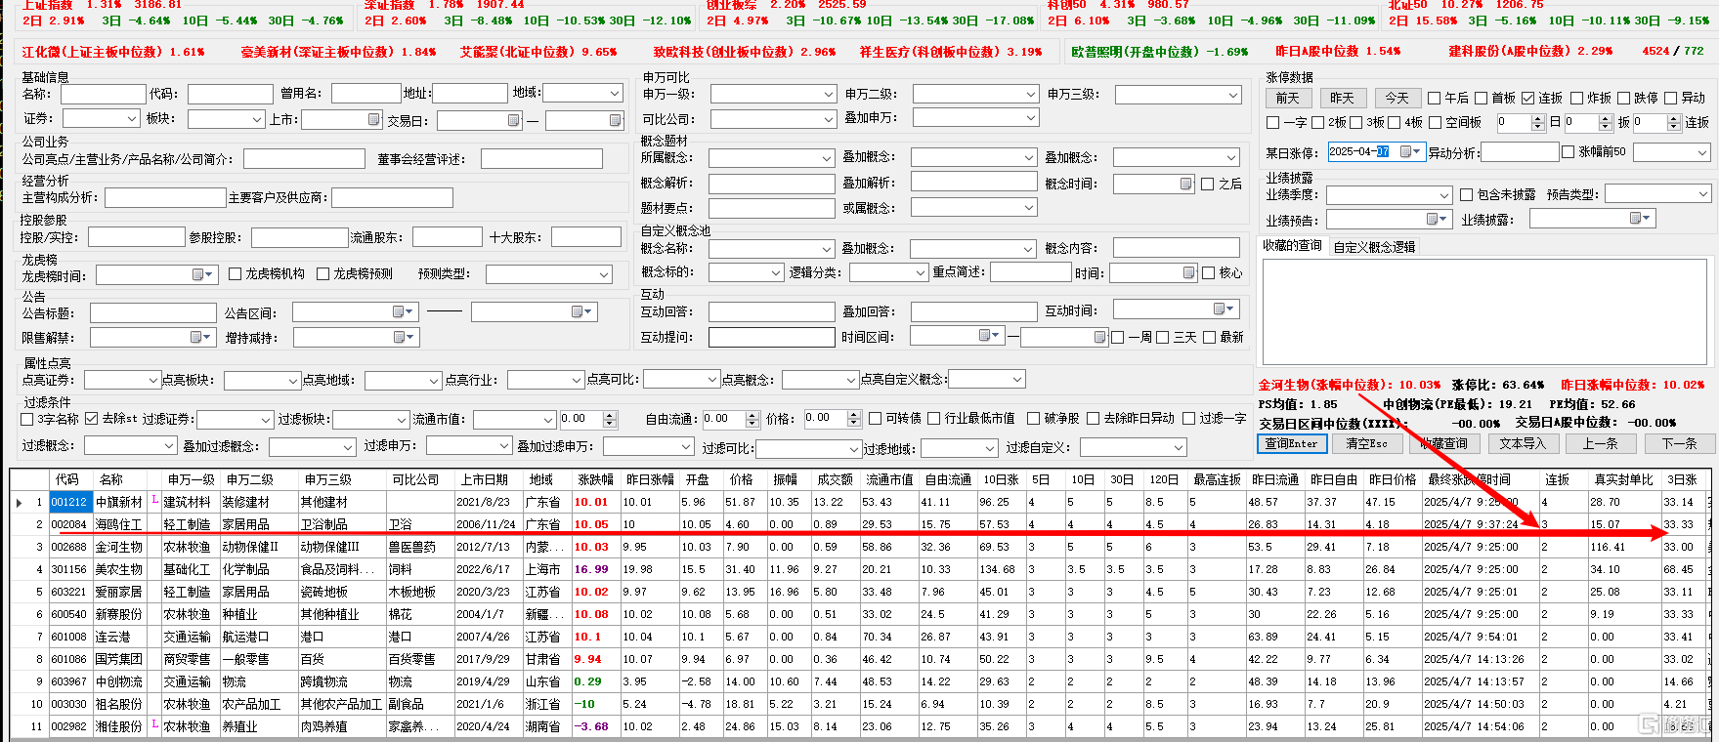Enable the 跌停 checkbox
Screen dimensions: 1719x742
tap(1623, 98)
